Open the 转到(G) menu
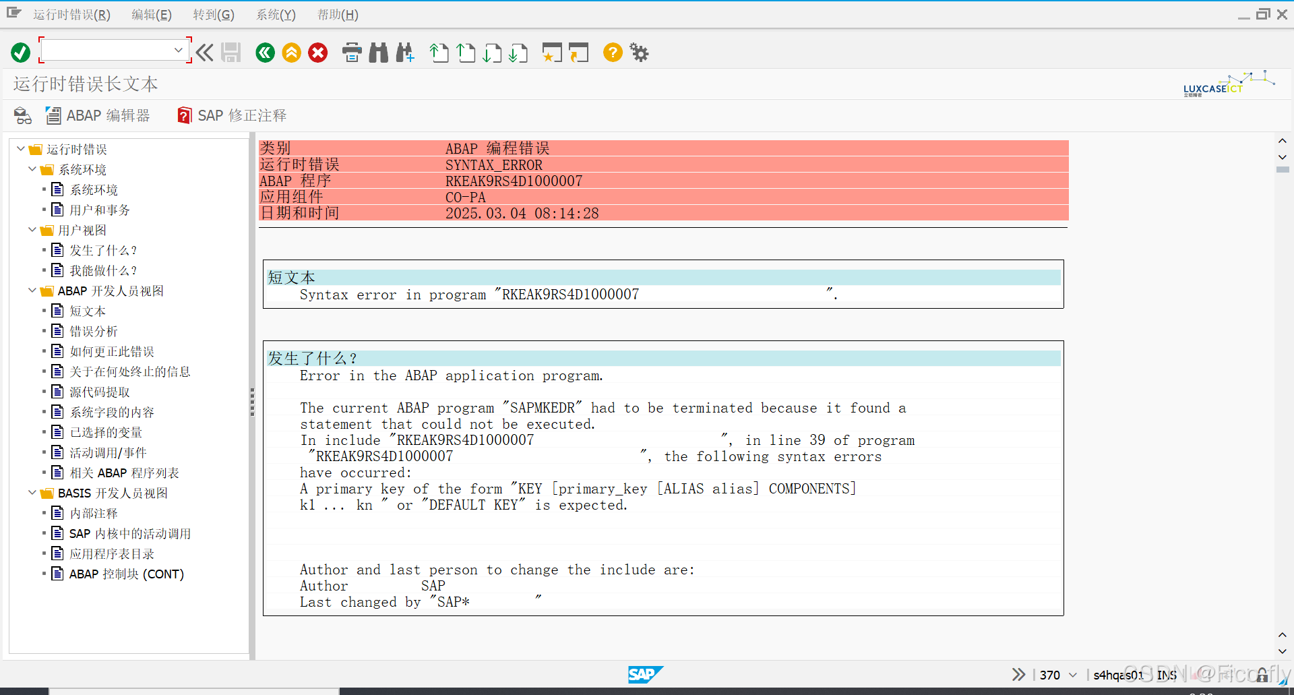This screenshot has height=695, width=1294. 214,15
